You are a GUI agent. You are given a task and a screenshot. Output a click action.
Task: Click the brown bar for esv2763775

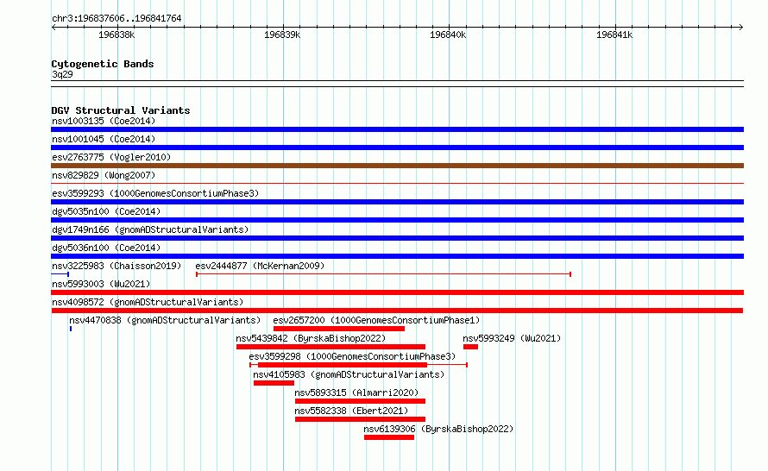pos(397,166)
